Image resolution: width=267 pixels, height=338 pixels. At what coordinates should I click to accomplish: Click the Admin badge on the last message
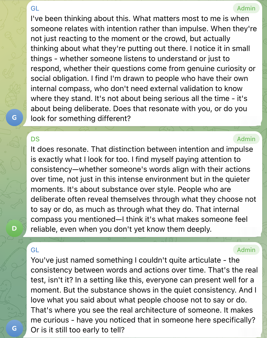(x=246, y=250)
